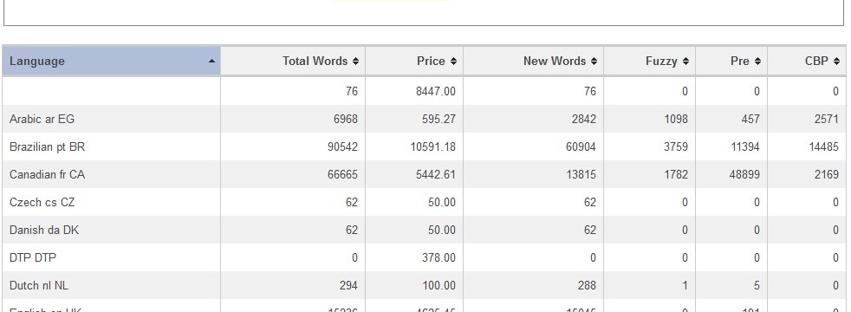Viewport: 851px width, 312px height.
Task: Click Arabic new words 2842
Action: coord(583,119)
